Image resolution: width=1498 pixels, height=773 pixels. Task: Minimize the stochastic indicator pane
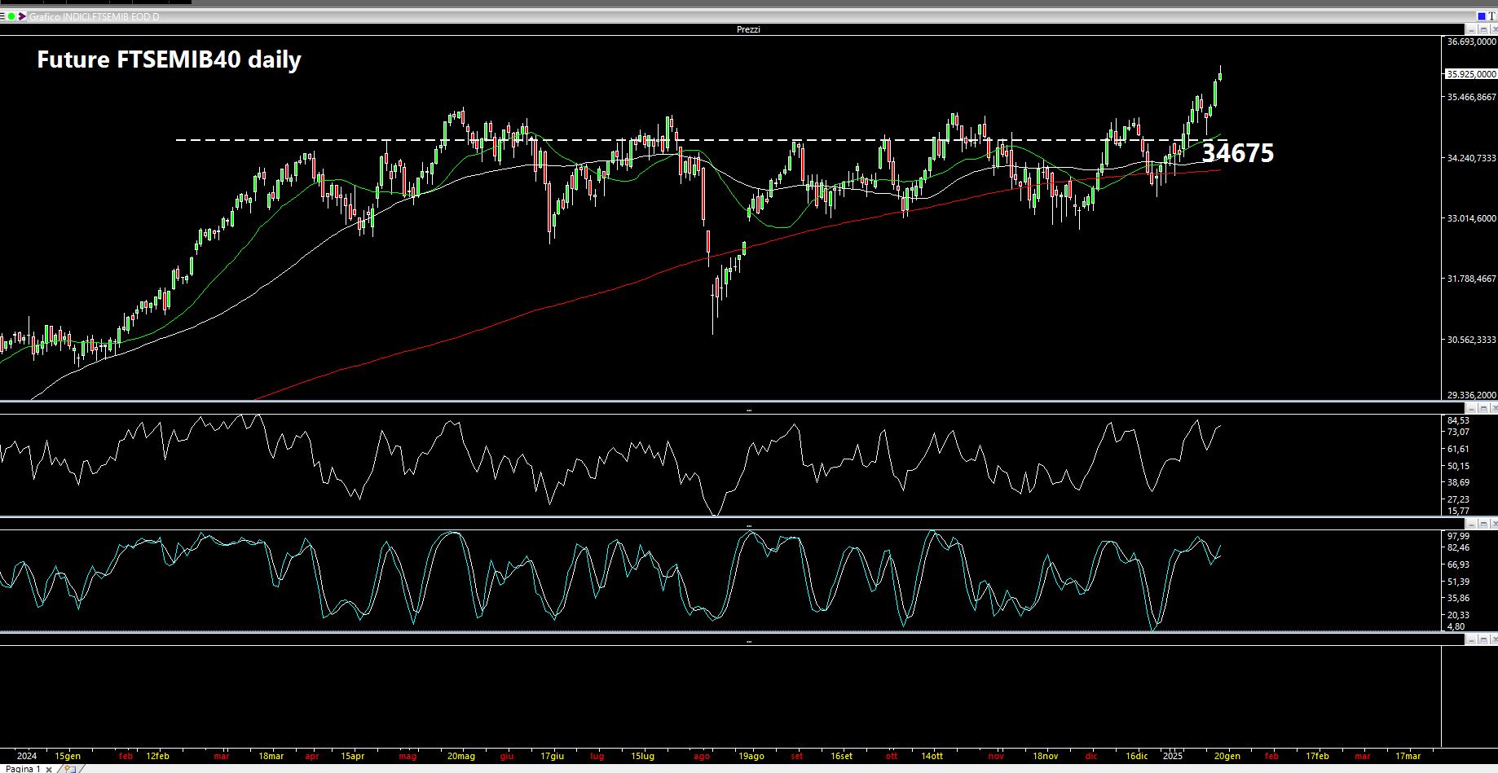coord(1472,524)
